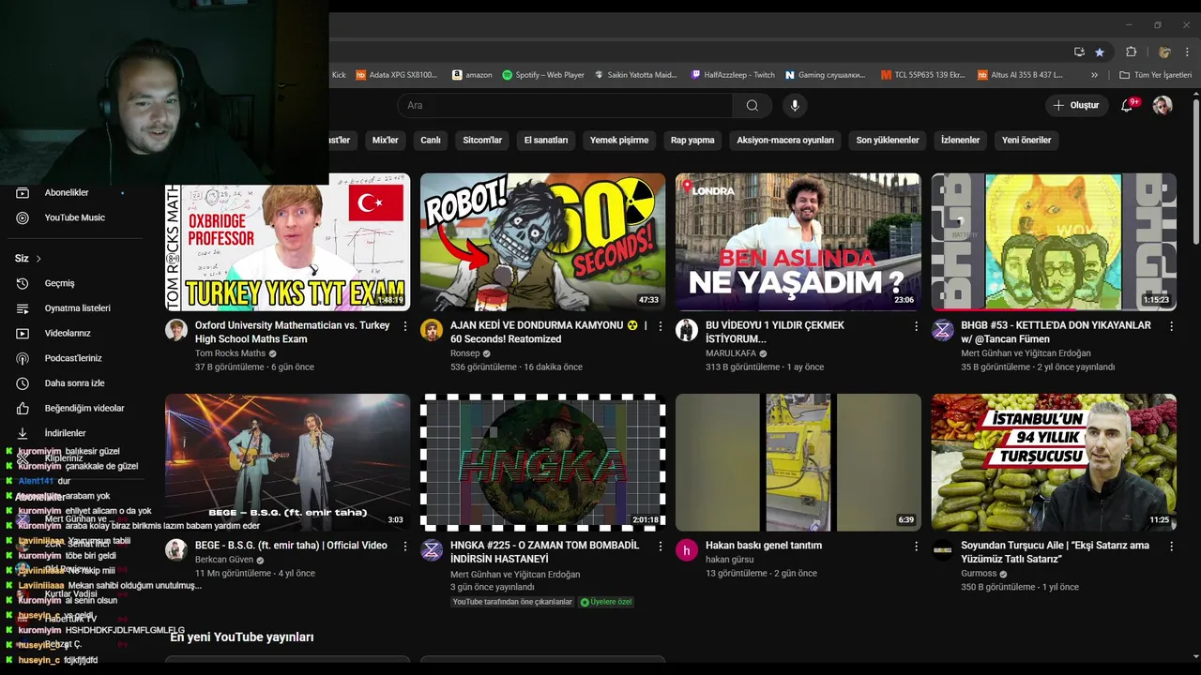Open Daha sonra izle clock icon
Viewport: 1201px width, 675px height.
pos(23,383)
